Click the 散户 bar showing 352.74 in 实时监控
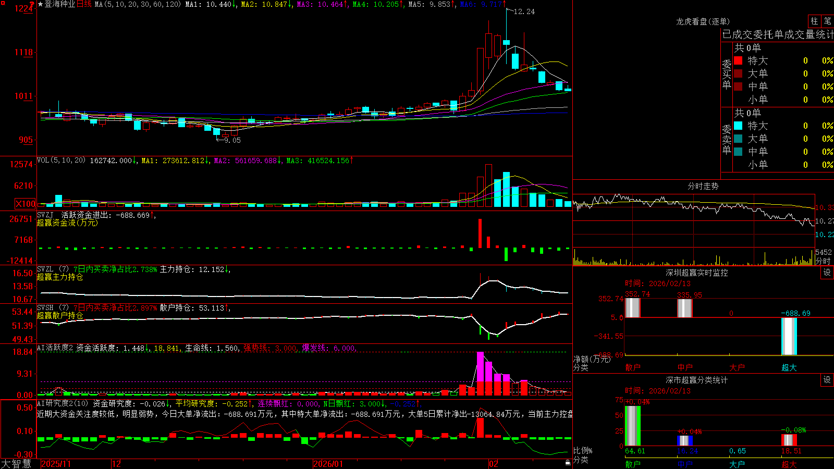Screen dimensions: 834x469 point(633,307)
